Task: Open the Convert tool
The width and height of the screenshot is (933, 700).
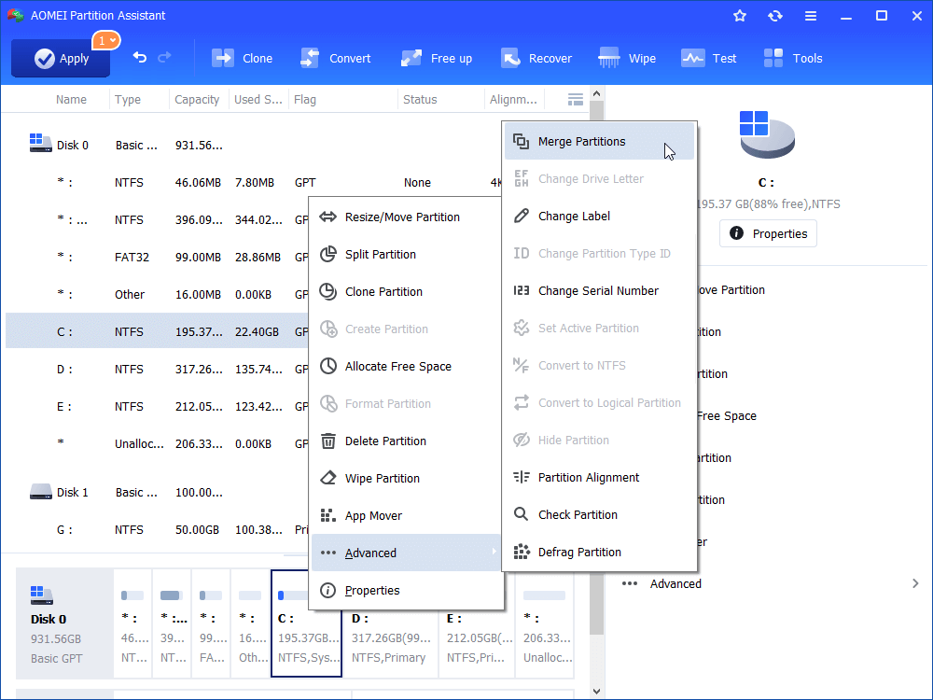Action: pos(335,58)
